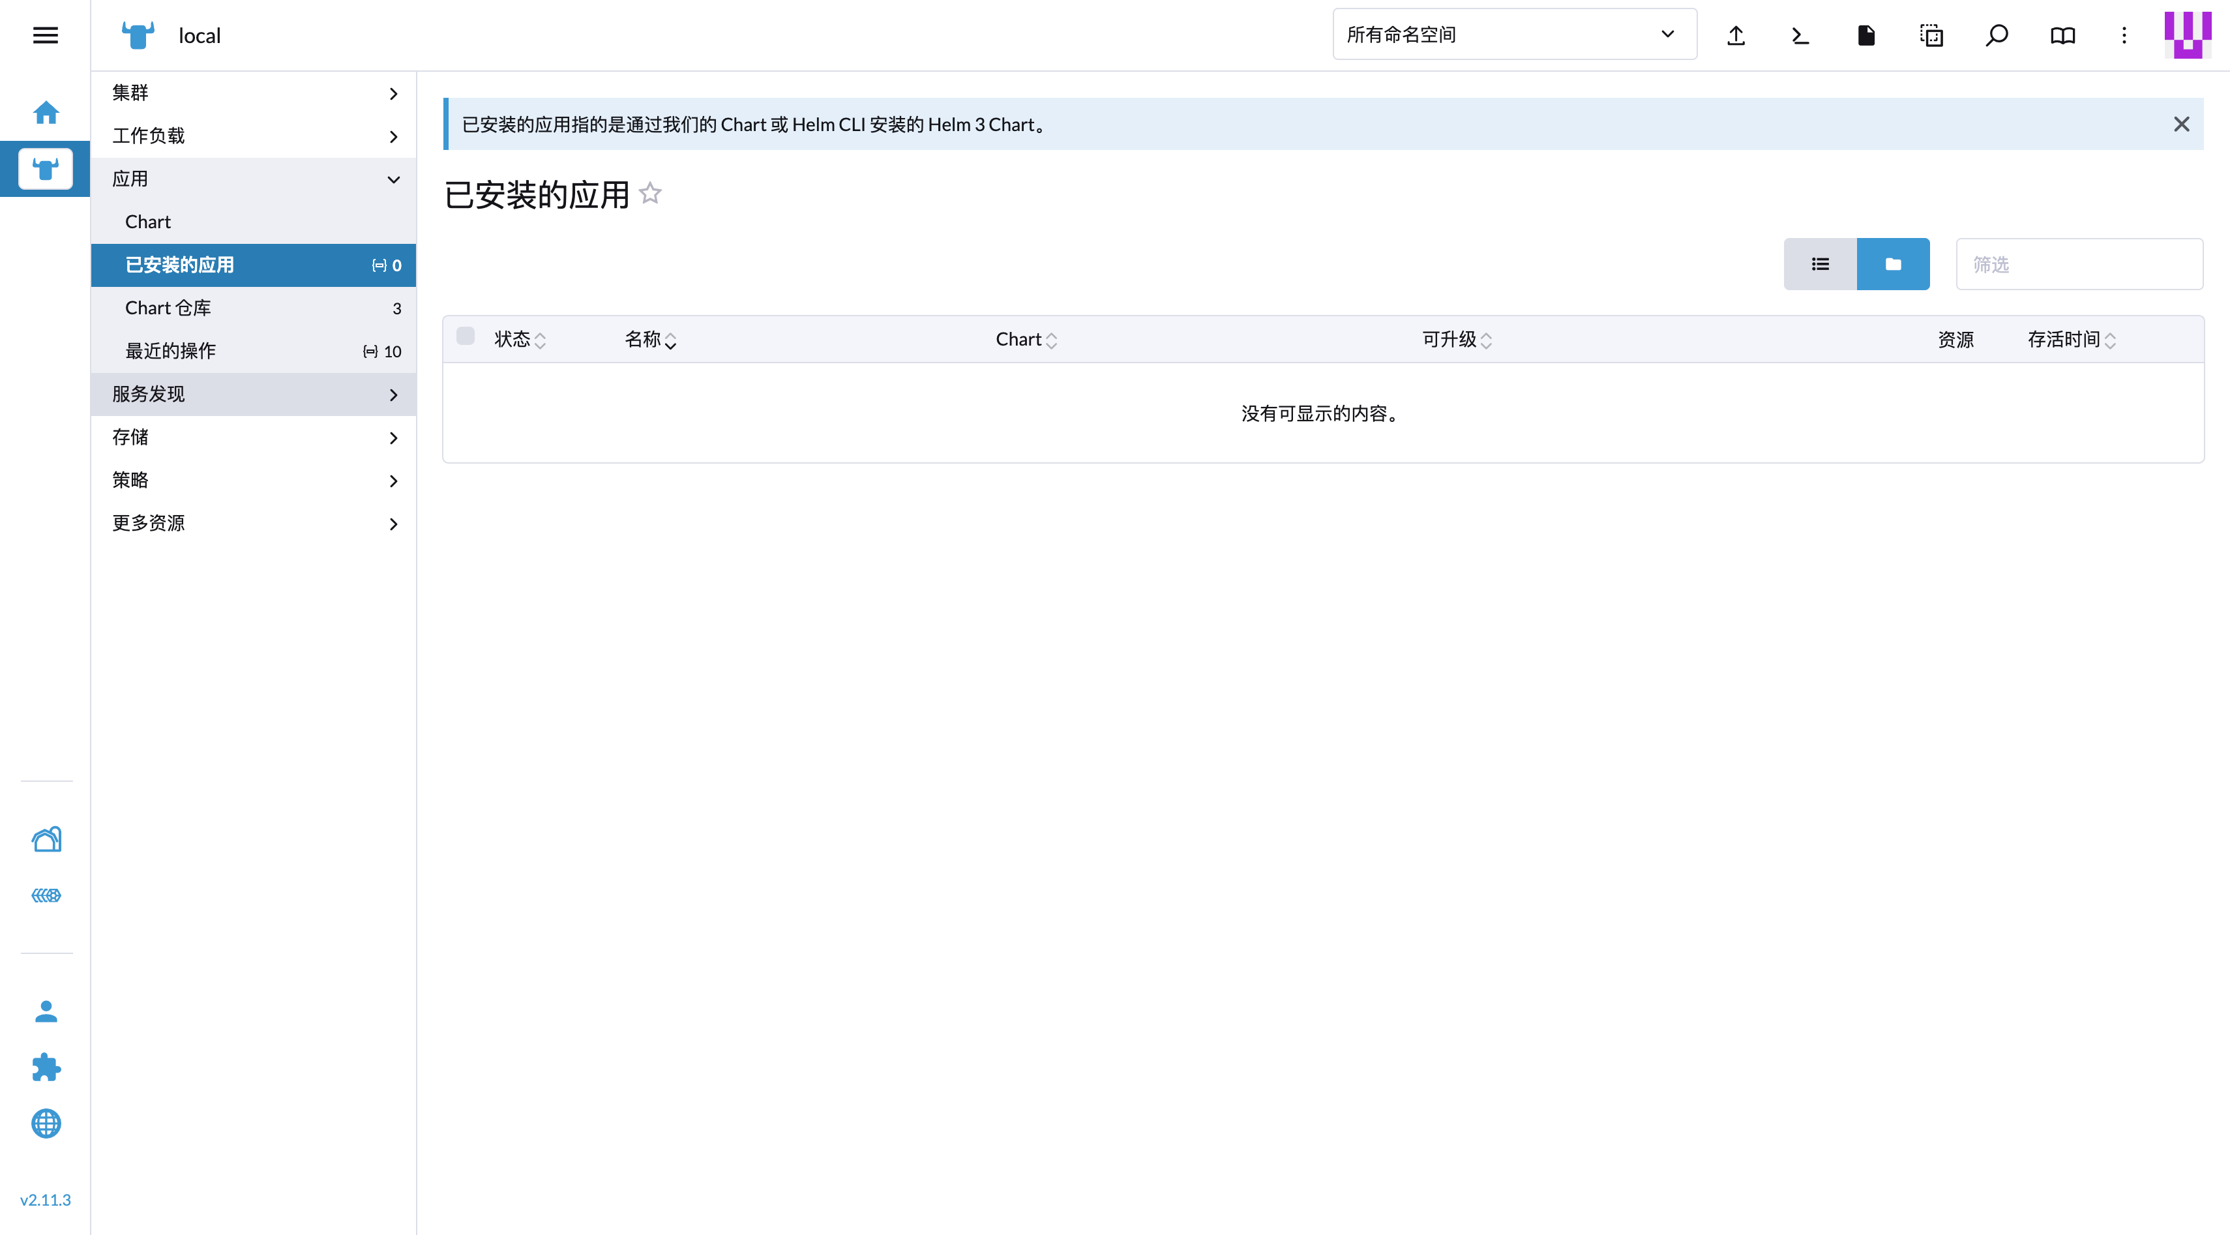Select 已安装的应用 in the sidebar
Screen dimensions: 2230x1235
point(254,265)
